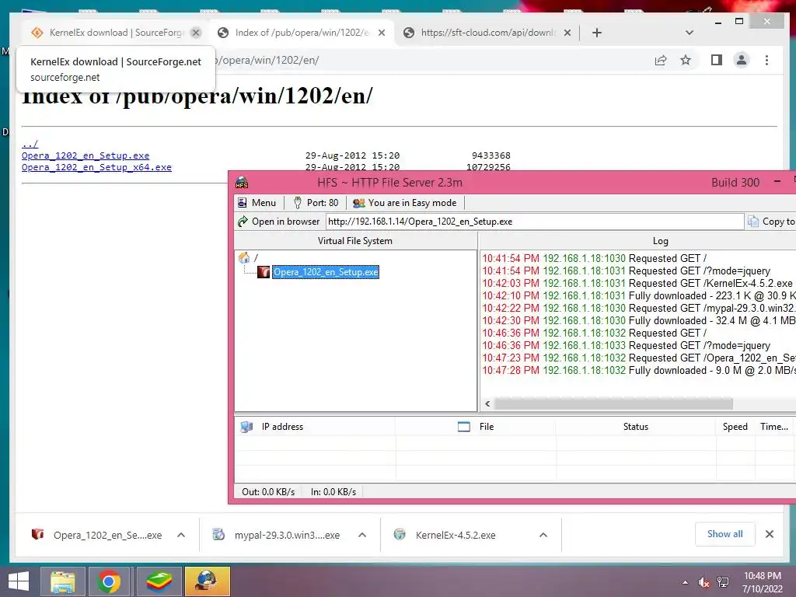Viewport: 796px width, 597px height.
Task: Click Open in browser in HFS
Action: [279, 222]
